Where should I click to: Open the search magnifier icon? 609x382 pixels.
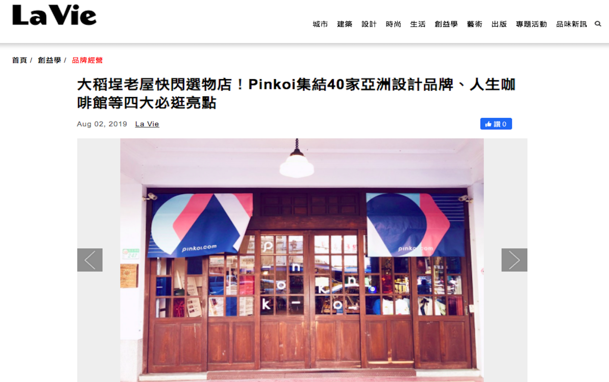(598, 24)
